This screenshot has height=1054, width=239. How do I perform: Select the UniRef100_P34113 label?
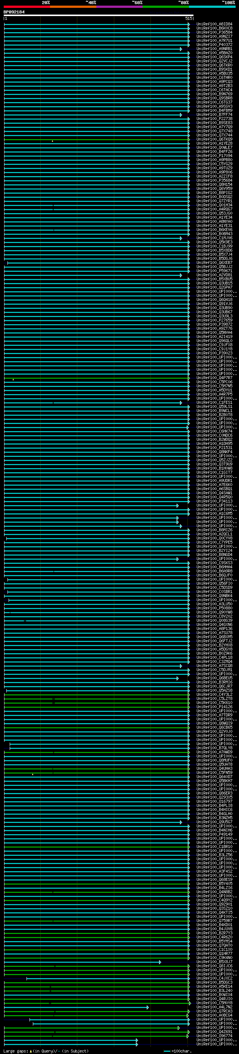(214, 501)
